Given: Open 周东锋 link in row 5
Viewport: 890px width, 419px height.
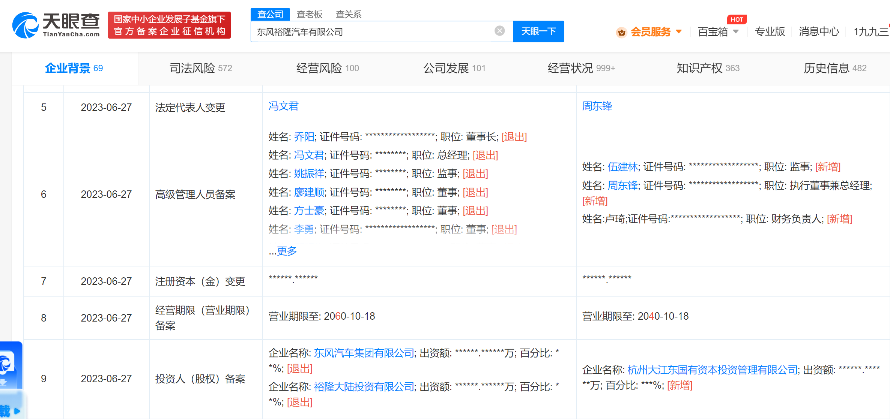Looking at the screenshot, I should pyautogui.click(x=597, y=106).
